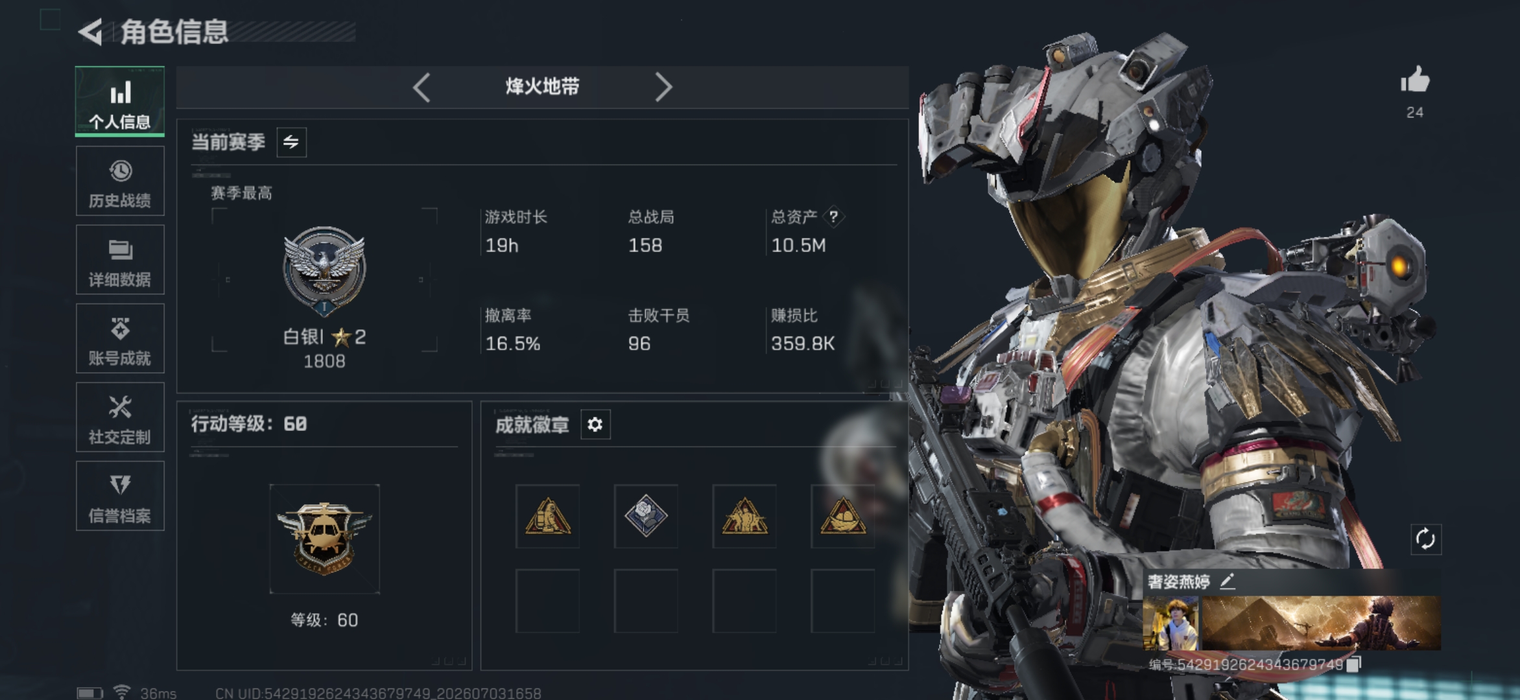Click the level 60 helicopter emblem

click(324, 539)
